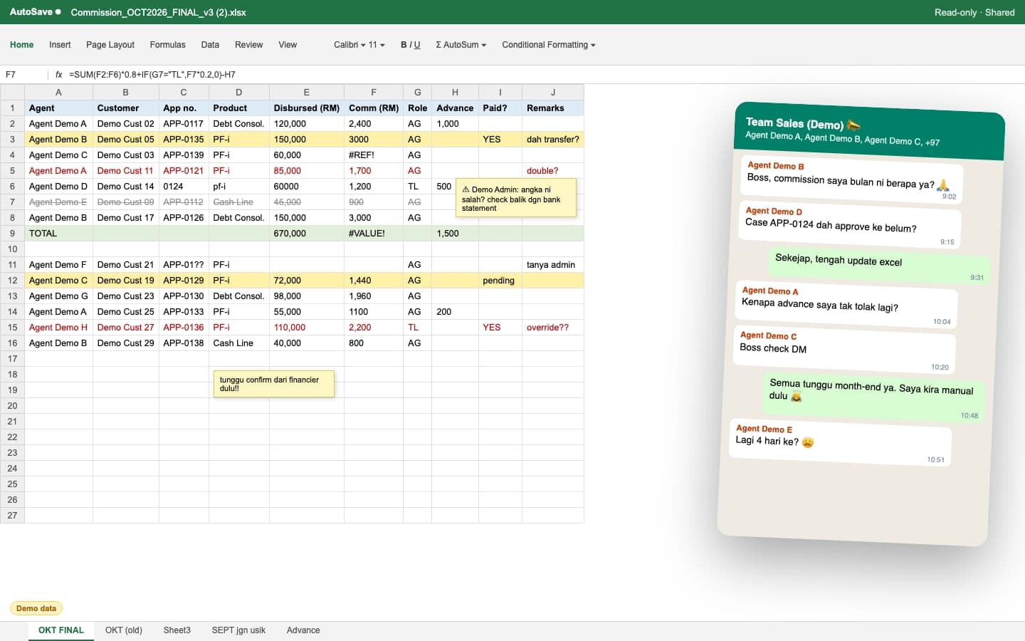This screenshot has height=641, width=1025.
Task: Select the 'tanya admin' remark cell
Action: point(553,265)
